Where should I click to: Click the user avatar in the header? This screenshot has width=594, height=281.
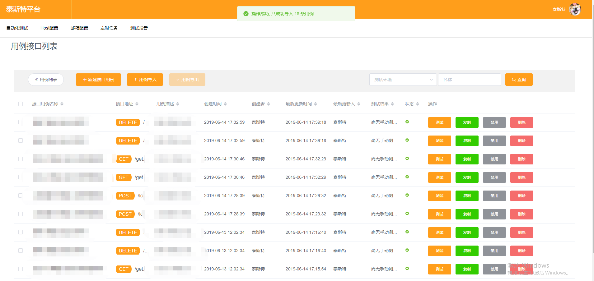click(x=575, y=9)
